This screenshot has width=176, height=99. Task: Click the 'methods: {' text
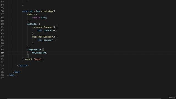click(x=34, y=24)
